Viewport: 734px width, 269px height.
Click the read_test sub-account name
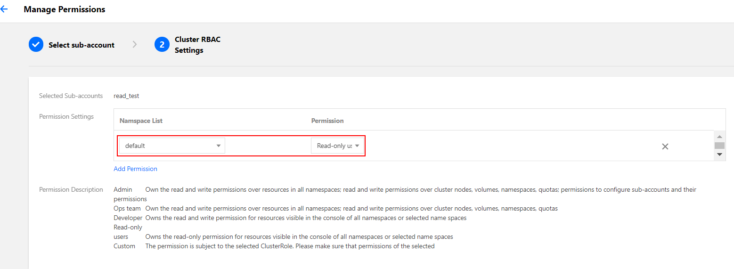pyautogui.click(x=126, y=96)
